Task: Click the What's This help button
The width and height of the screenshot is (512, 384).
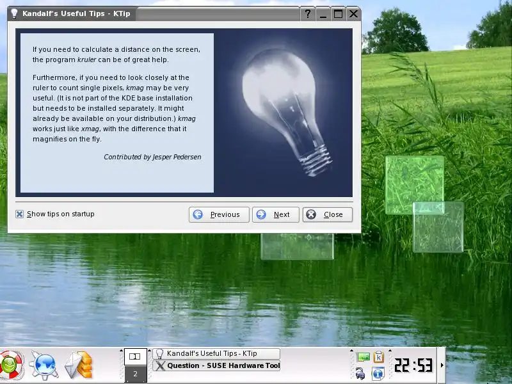Action: point(308,13)
